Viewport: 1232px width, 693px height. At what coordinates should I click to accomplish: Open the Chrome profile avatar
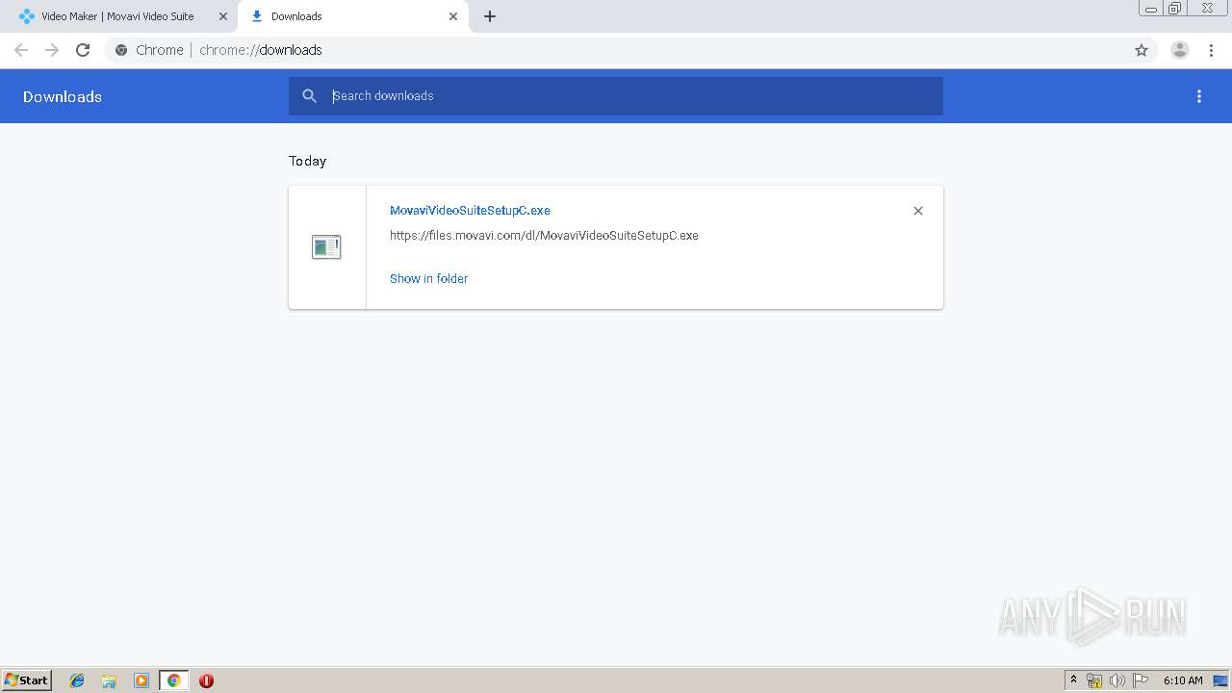point(1180,50)
